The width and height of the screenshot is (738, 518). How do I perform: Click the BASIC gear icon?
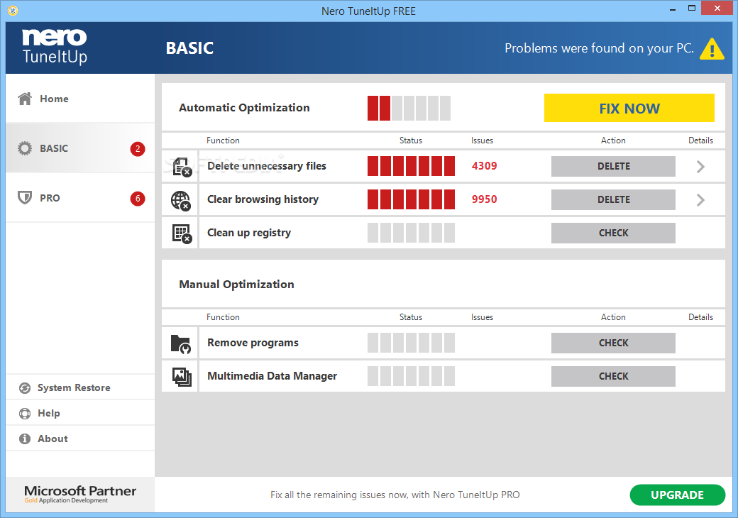pyautogui.click(x=24, y=148)
